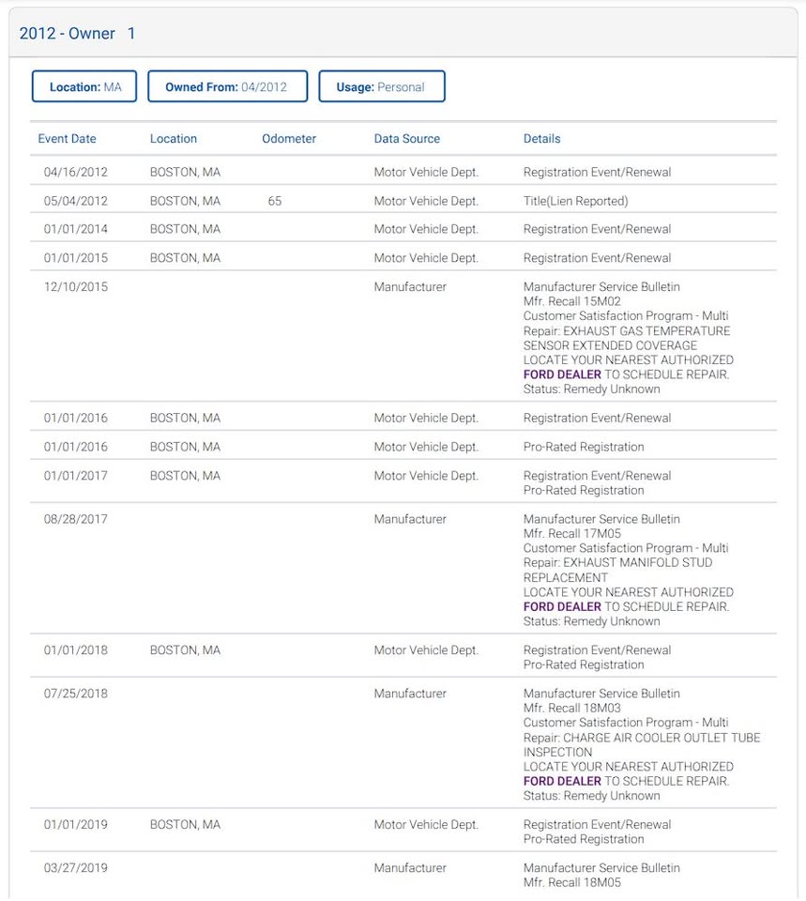Viewport: 806px width, 901px height.
Task: Click the 03/27/2019 event date
Action: (x=76, y=868)
